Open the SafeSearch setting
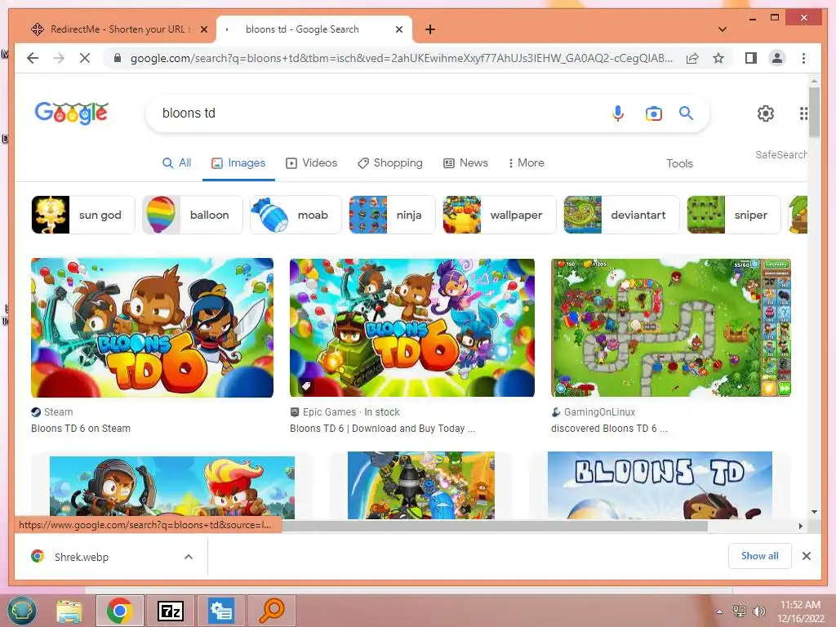 (x=780, y=154)
